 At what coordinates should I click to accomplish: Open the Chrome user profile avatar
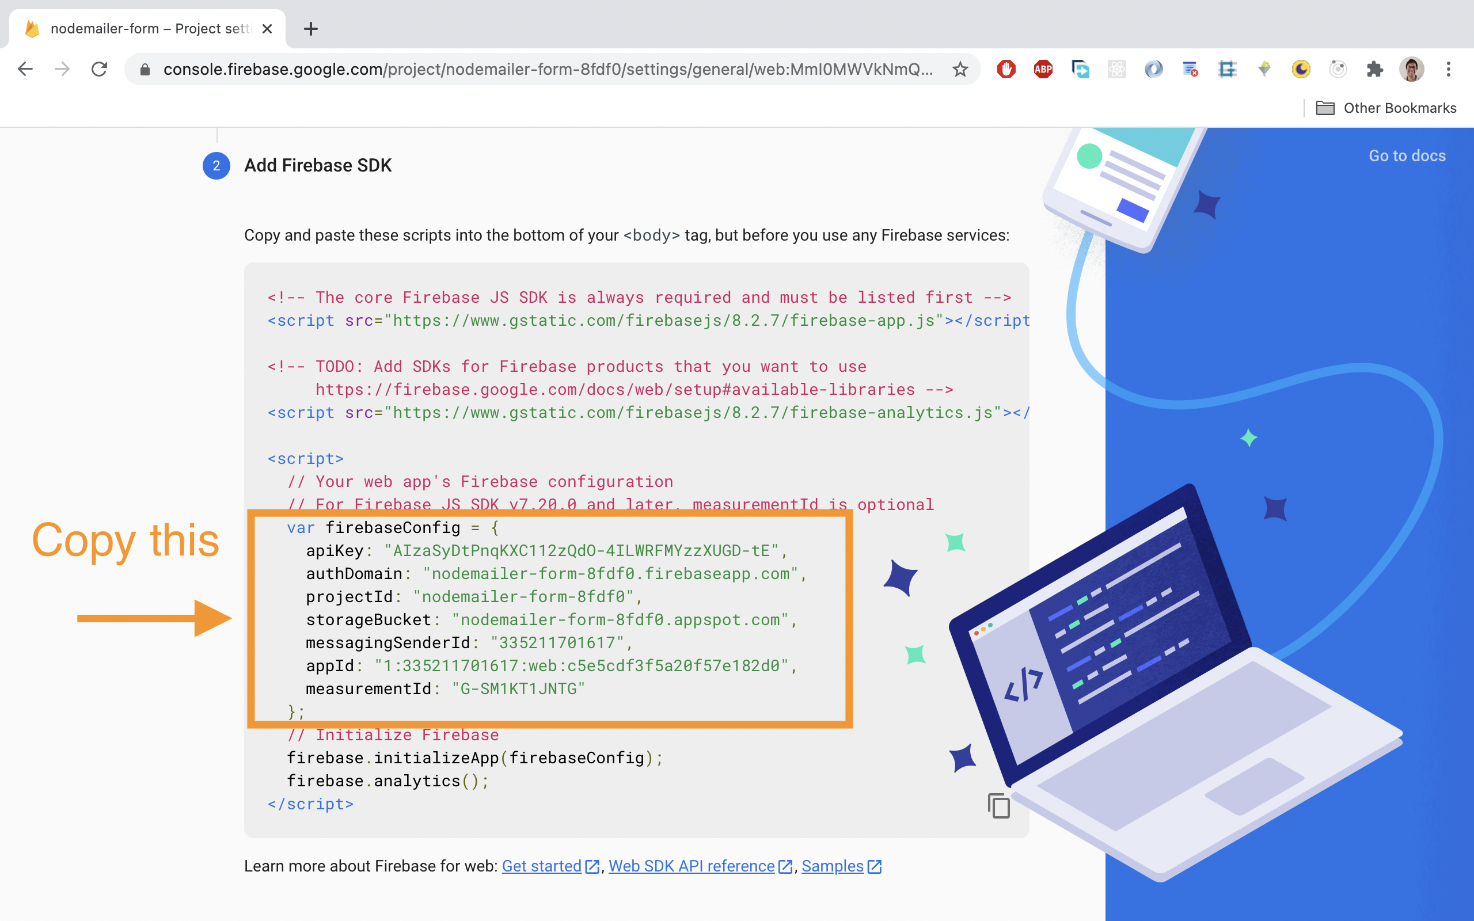1411,70
